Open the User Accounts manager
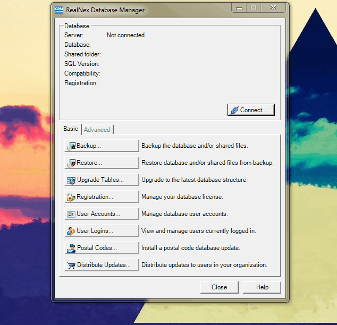Image resolution: width=337 pixels, height=325 pixels. (101, 214)
